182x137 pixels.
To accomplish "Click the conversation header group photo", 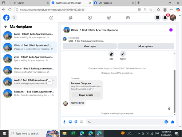I will [67, 30].
